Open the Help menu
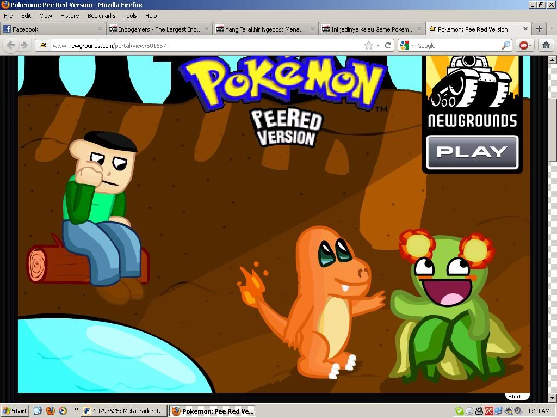The image size is (557, 418). (151, 16)
